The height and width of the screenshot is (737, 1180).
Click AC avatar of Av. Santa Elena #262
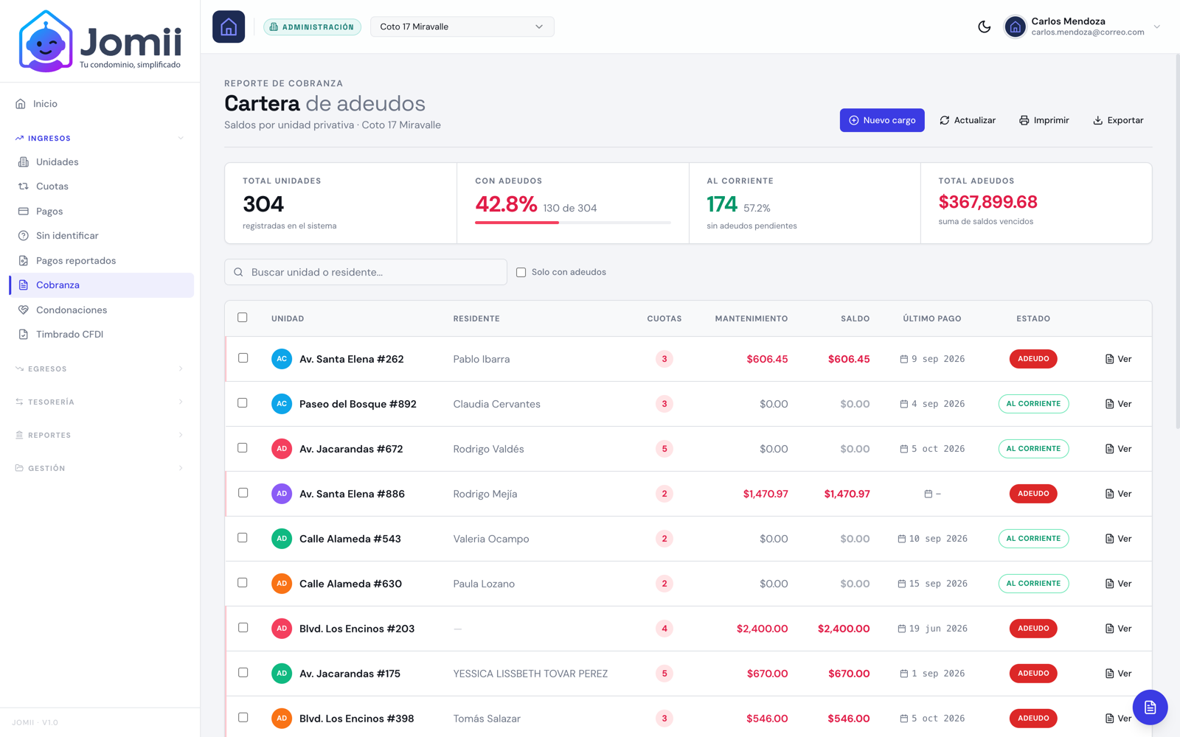coord(282,359)
